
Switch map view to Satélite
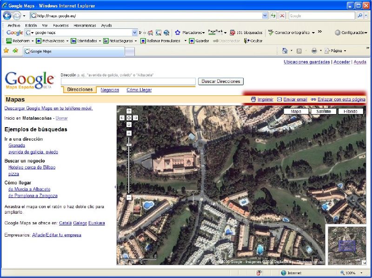click(x=324, y=111)
